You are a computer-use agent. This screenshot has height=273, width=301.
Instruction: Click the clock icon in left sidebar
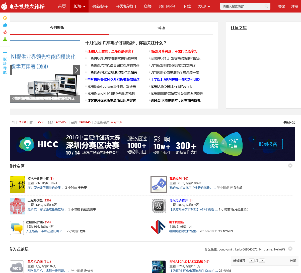[x=5, y=18]
